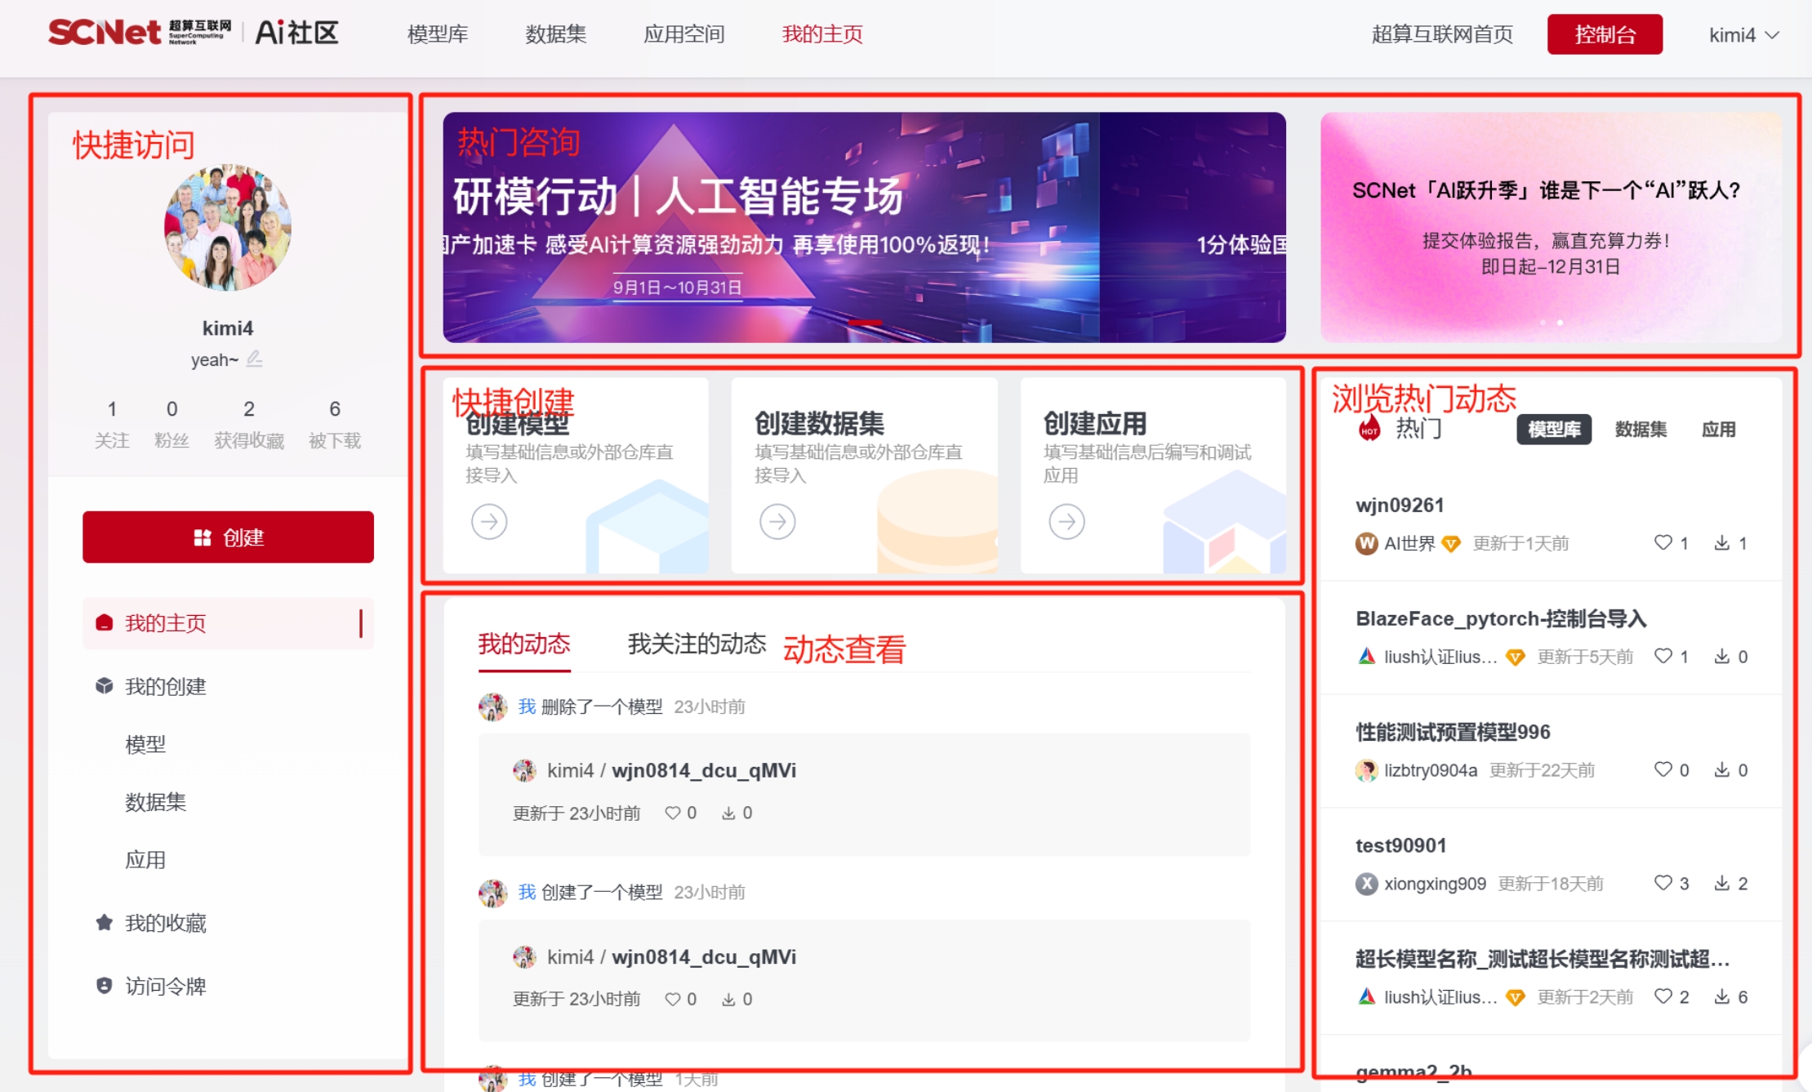The height and width of the screenshot is (1092, 1812).
Task: Open wjn0814_dcu_qMVi in the 删除了一个模型 card
Action: pyautogui.click(x=704, y=770)
